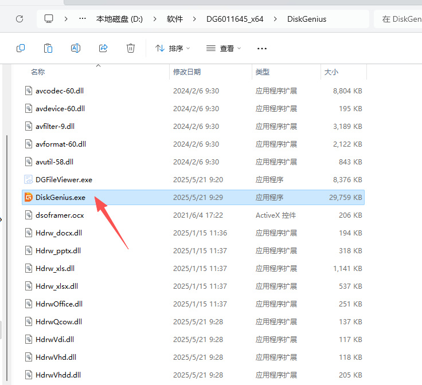Select avformat-60.dll file icon

pos(29,144)
